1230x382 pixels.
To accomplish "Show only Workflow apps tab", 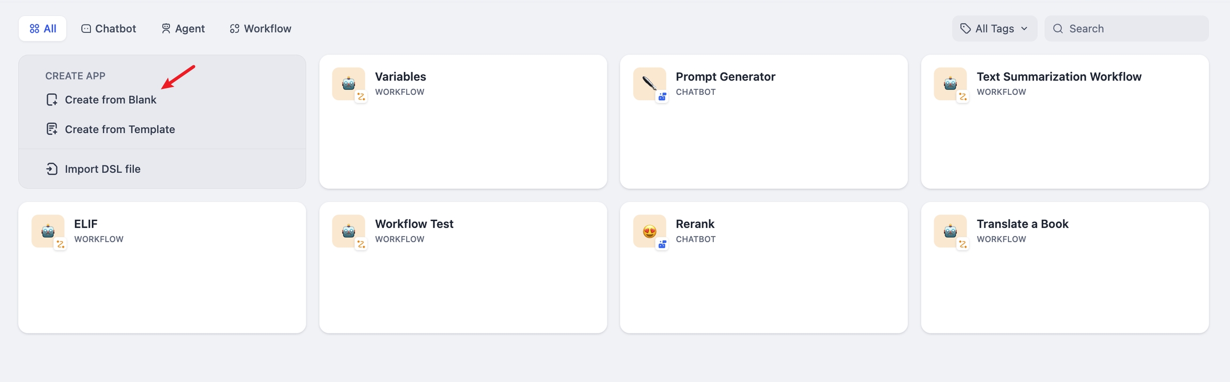I will [x=261, y=29].
